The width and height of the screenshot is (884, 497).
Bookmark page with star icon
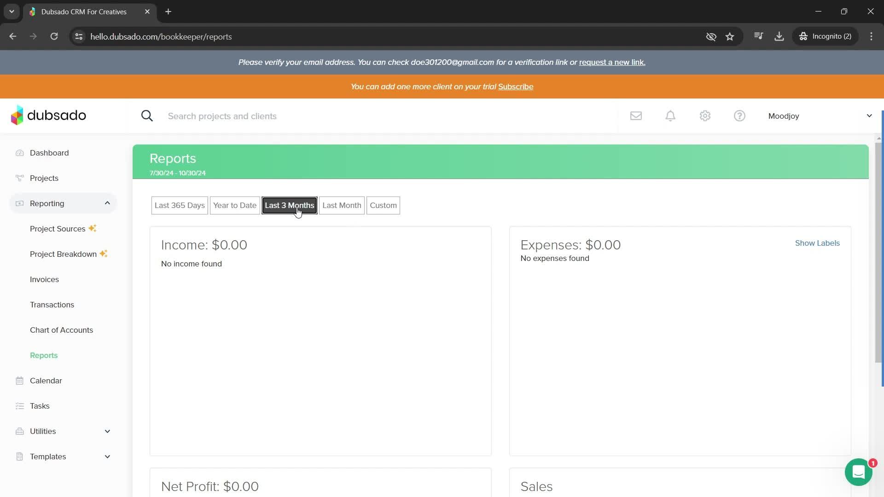point(730,36)
